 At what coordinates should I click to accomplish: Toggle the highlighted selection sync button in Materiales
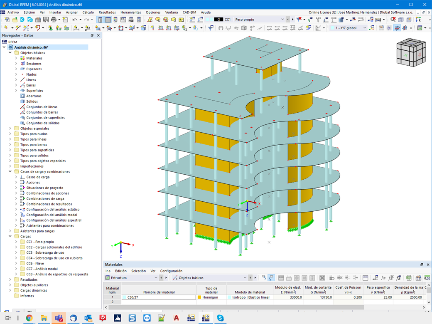[x=271, y=278]
